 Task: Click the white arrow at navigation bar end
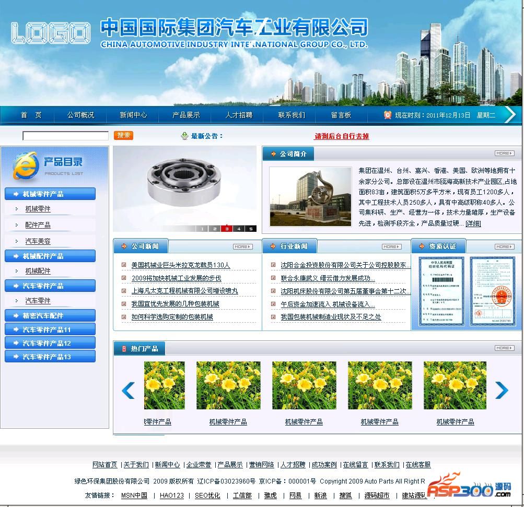point(510,115)
